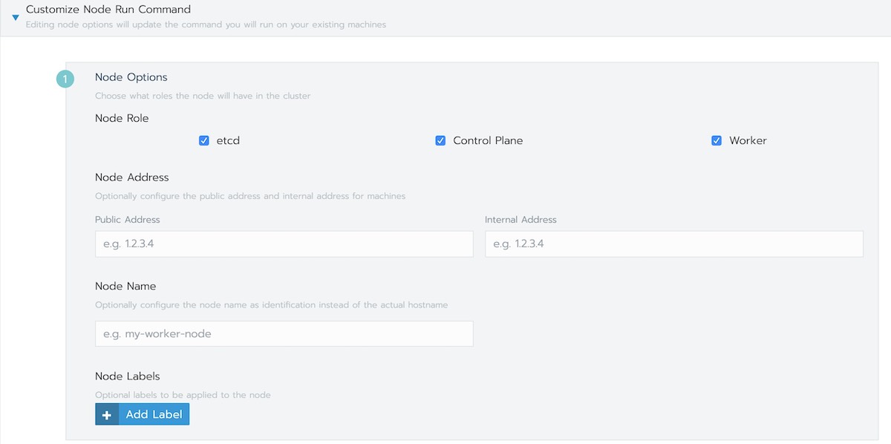Screen dimensions: 891x444
Task: Click the etcd text label
Action: [x=228, y=140]
